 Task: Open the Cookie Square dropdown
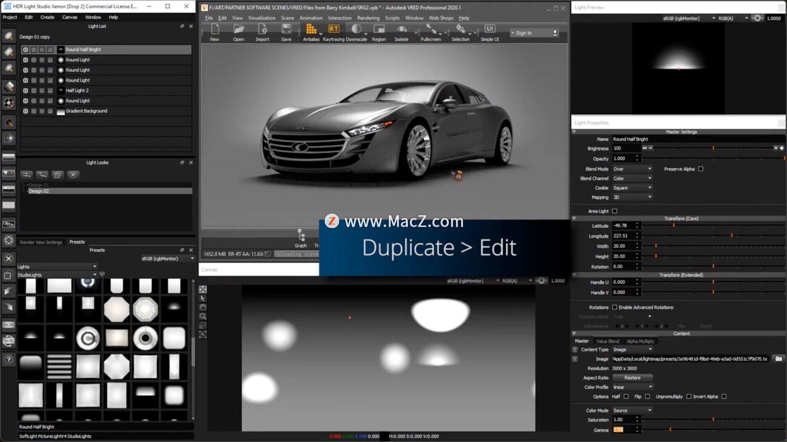pos(632,188)
